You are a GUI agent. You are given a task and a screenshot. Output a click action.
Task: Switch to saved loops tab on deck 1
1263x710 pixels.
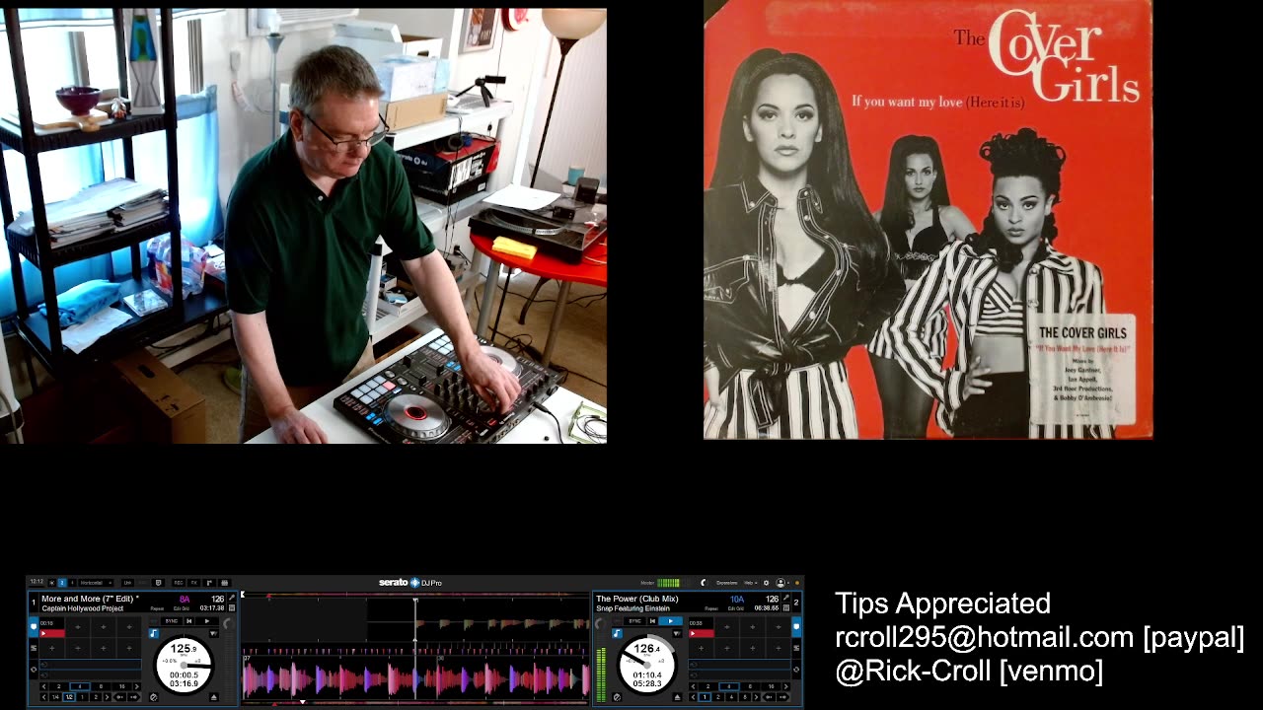34,648
